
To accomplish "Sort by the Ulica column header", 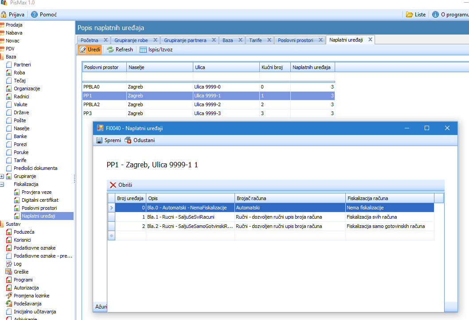I will click(226, 67).
